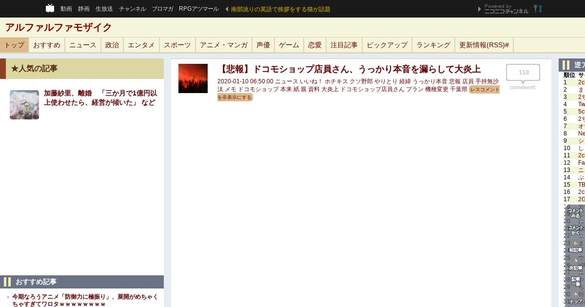Go to the エンタメ tab

tap(141, 45)
